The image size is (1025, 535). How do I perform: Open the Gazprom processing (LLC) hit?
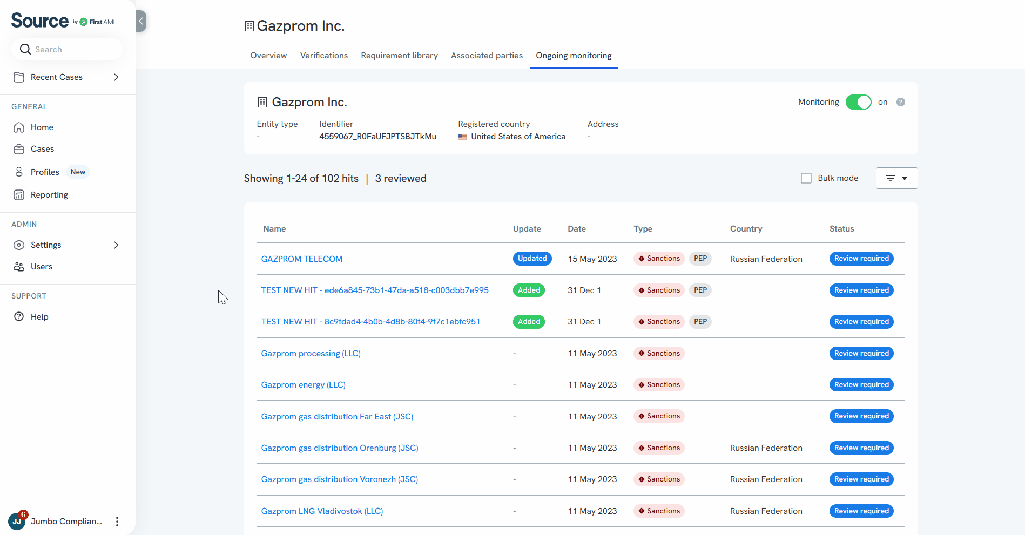coord(311,354)
